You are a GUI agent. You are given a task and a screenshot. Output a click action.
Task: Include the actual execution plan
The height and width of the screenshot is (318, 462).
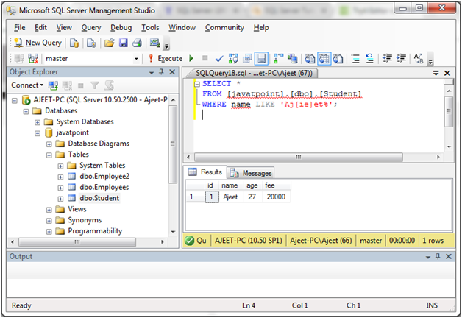click(x=278, y=59)
